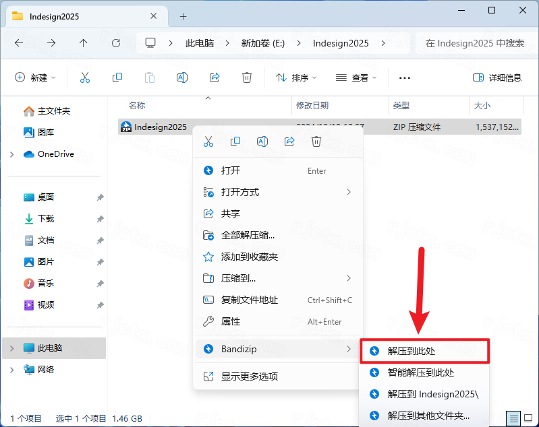
Task: Sort by the 名称 column header
Action: coord(137,105)
